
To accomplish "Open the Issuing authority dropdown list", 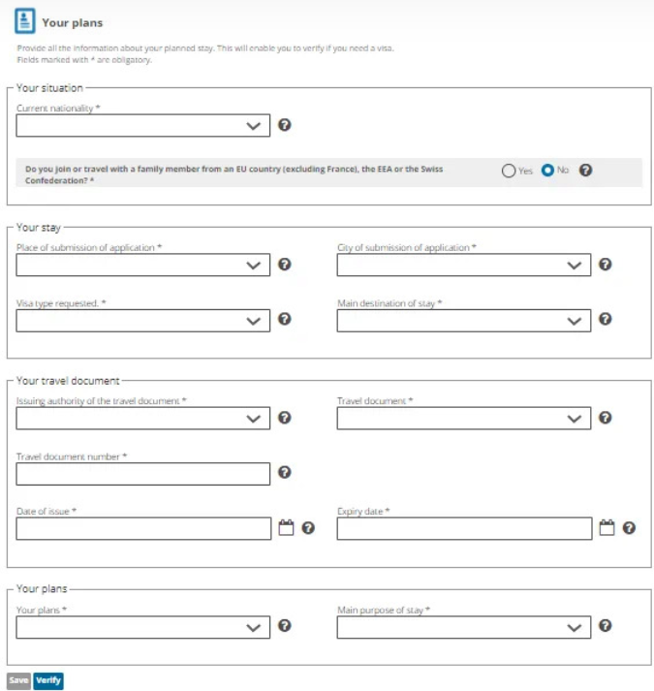I will tap(142, 419).
